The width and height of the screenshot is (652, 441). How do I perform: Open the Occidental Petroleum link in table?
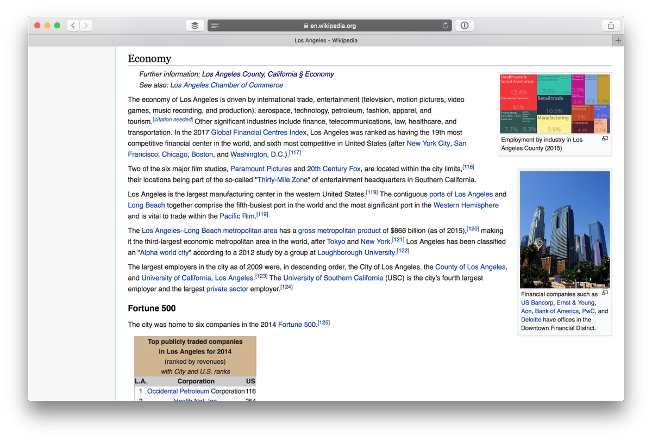tap(178, 391)
